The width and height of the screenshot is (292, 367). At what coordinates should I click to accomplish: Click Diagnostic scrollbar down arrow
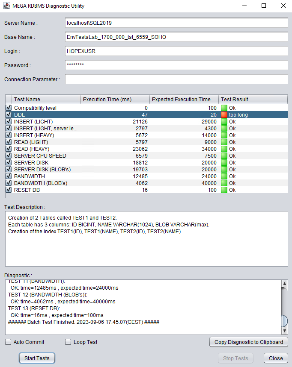tap(284, 331)
